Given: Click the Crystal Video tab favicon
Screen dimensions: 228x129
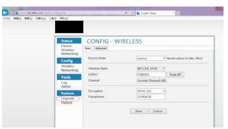Looking at the screenshot, I should click(x=138, y=13).
